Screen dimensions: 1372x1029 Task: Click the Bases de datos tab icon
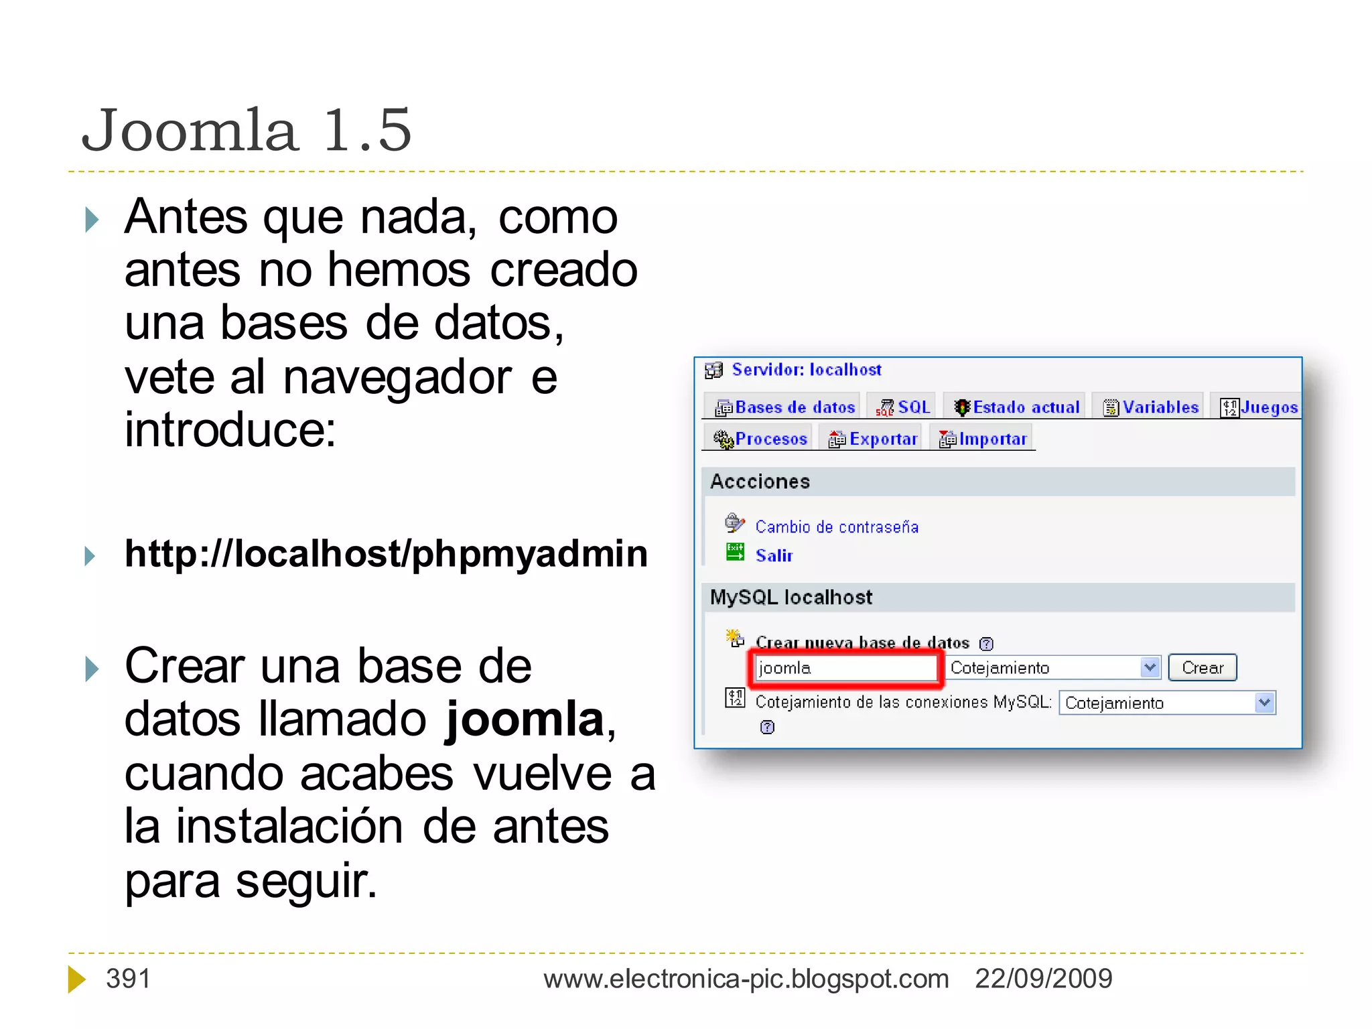pyautogui.click(x=724, y=408)
